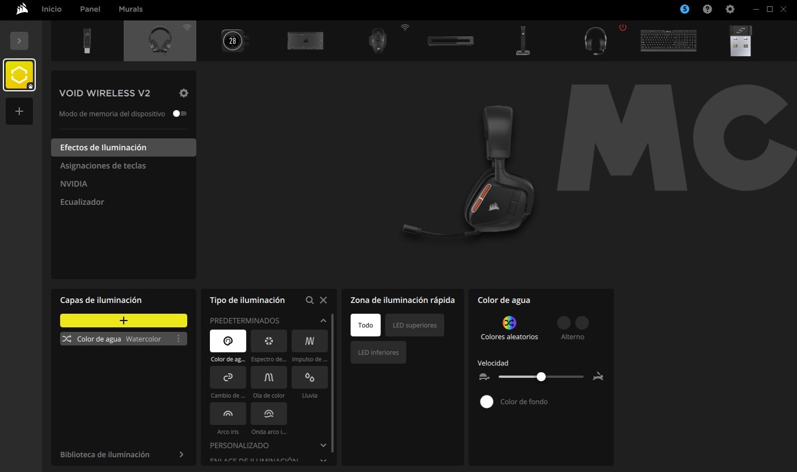
Task: Select LED superiores lighting zone
Action: click(x=414, y=325)
